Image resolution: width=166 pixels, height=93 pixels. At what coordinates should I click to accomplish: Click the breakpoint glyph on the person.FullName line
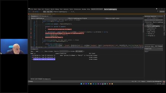(x=31, y=29)
